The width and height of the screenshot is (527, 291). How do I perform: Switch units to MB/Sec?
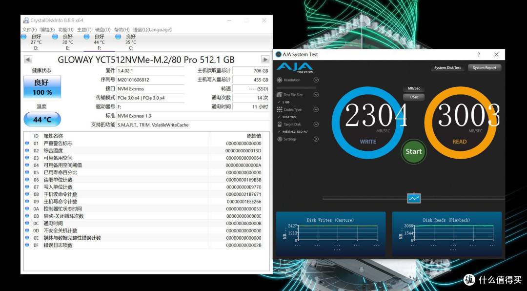coord(414,88)
